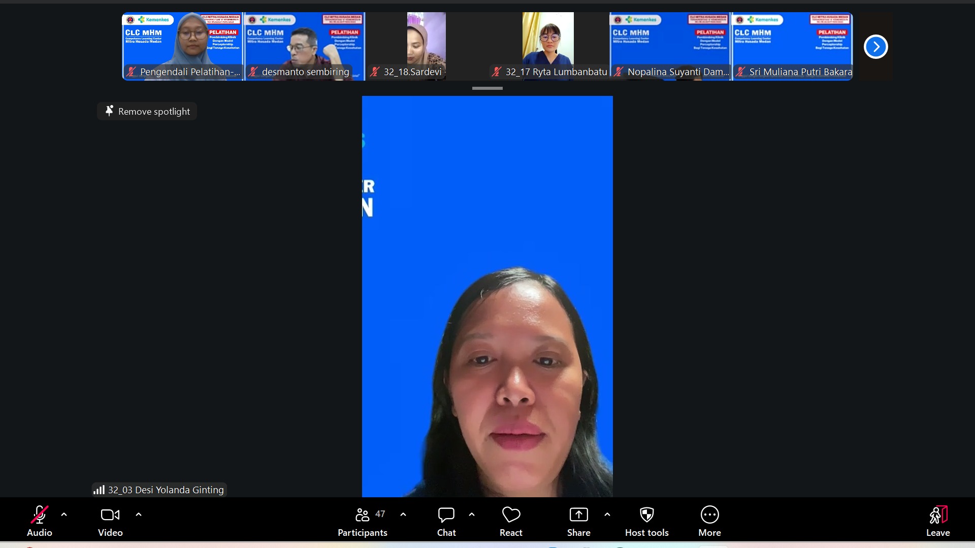This screenshot has width=975, height=548.
Task: Open React emoji options
Action: pyautogui.click(x=511, y=515)
